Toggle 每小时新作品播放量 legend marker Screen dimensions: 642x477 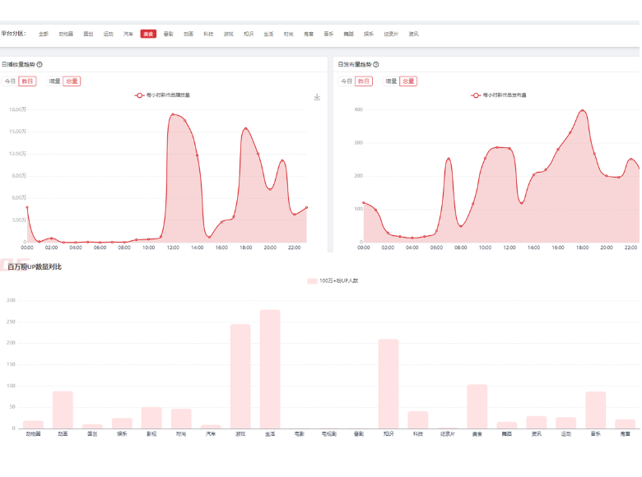point(141,95)
